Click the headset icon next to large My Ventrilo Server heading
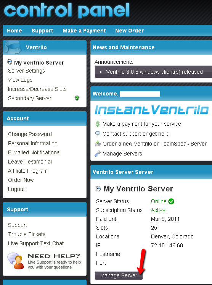The height and width of the screenshot is (285, 212). click(x=98, y=188)
